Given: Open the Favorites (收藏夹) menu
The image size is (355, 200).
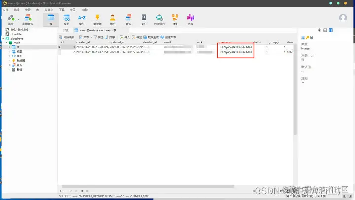Looking at the screenshot, I should [49, 10].
